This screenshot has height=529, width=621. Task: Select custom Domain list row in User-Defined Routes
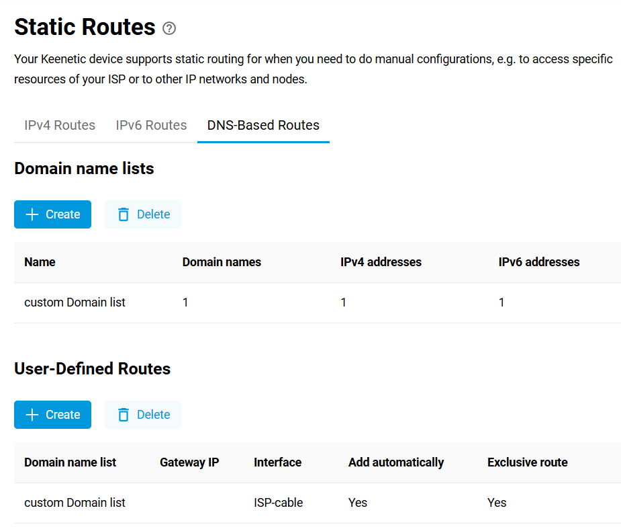coord(75,503)
